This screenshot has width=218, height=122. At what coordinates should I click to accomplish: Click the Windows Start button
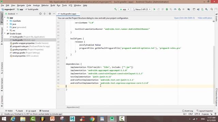4,119
